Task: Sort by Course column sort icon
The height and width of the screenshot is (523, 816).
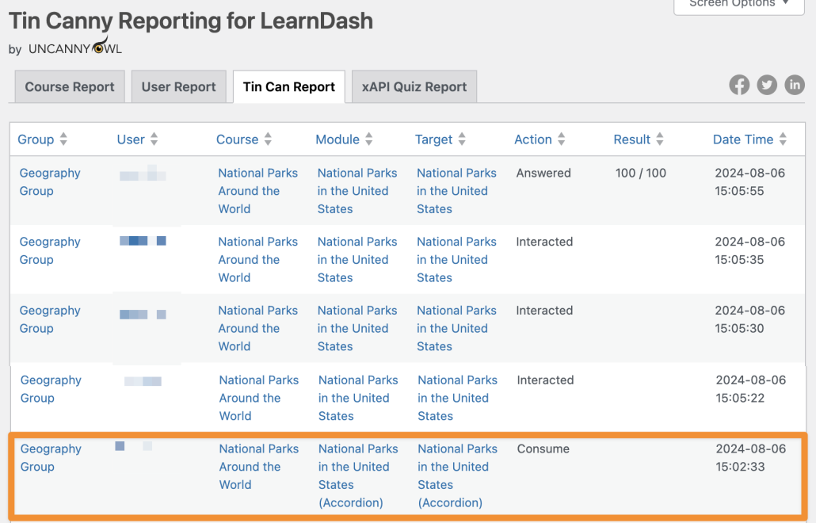Action: (x=268, y=139)
